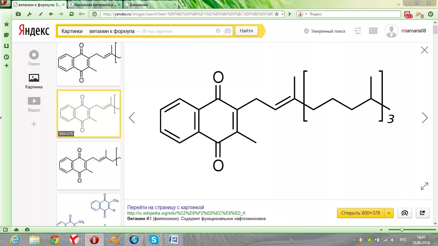Show previous image with left chevron
The image size is (438, 246).
tap(132, 118)
